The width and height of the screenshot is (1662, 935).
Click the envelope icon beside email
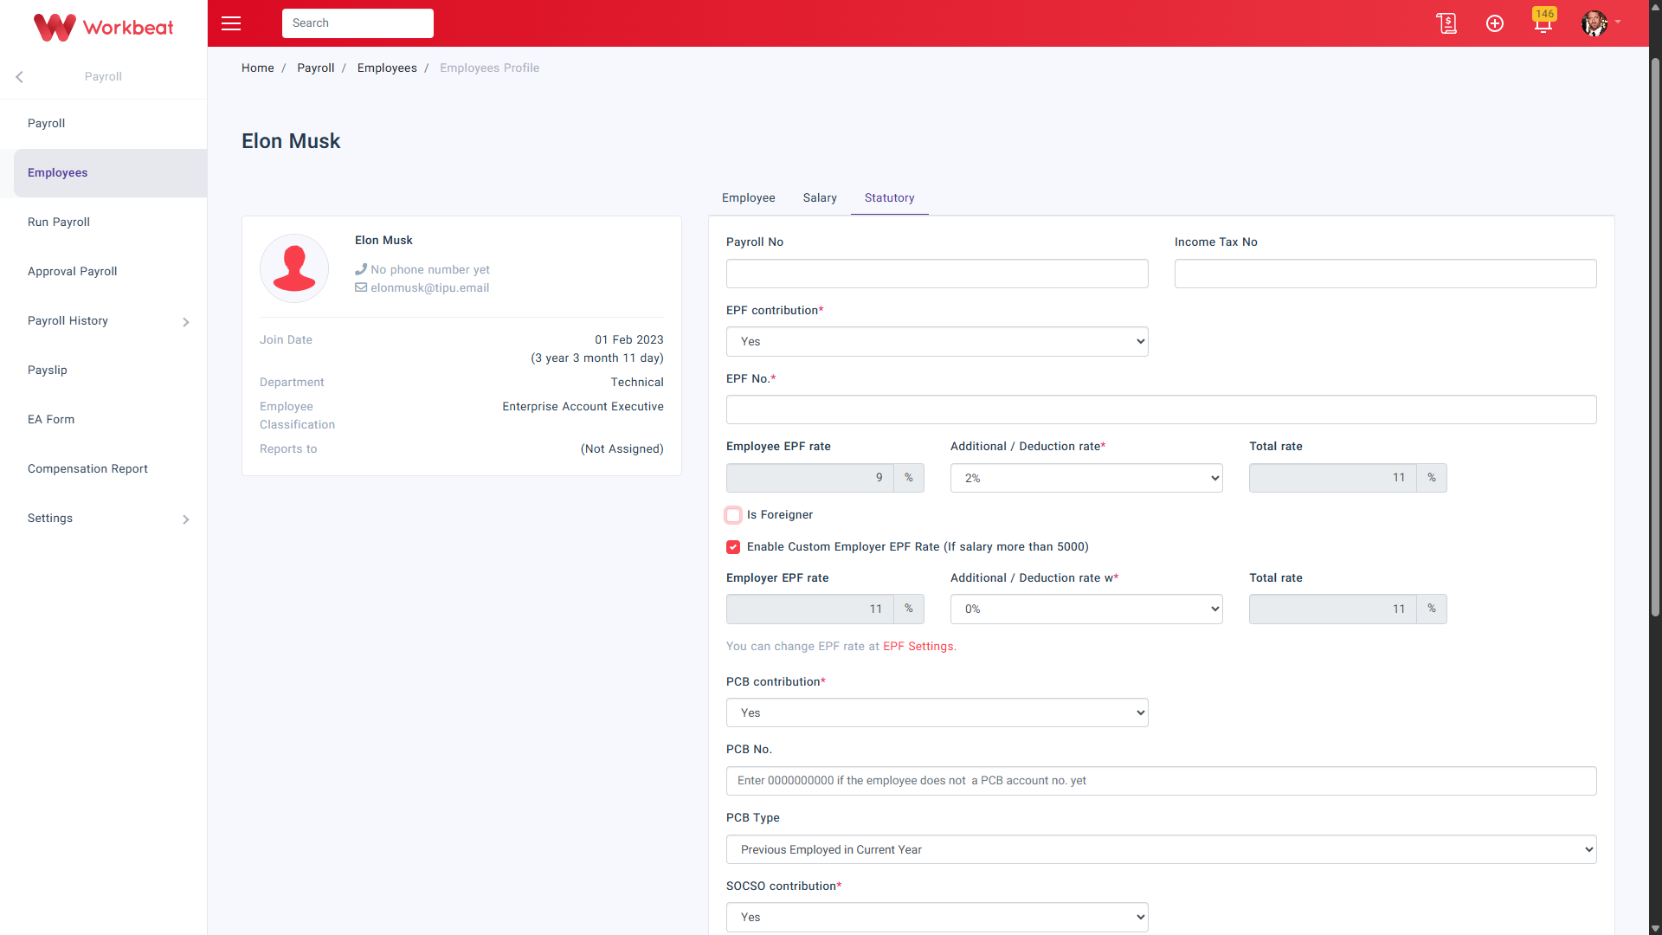tap(361, 287)
